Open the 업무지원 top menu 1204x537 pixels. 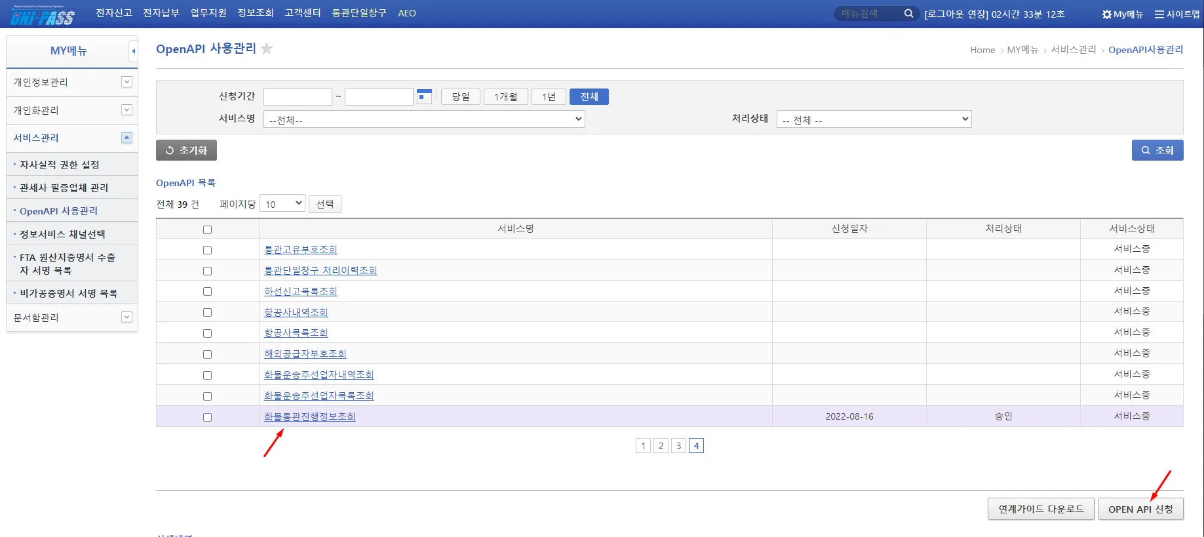(x=208, y=13)
